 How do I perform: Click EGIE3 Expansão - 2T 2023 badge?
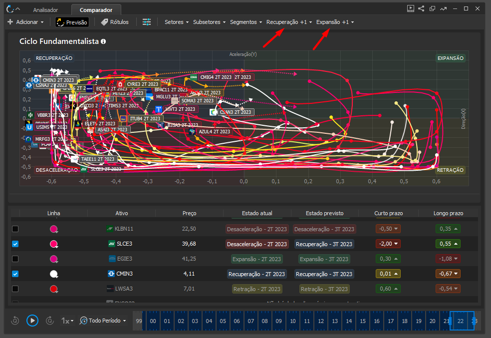coord(257,259)
